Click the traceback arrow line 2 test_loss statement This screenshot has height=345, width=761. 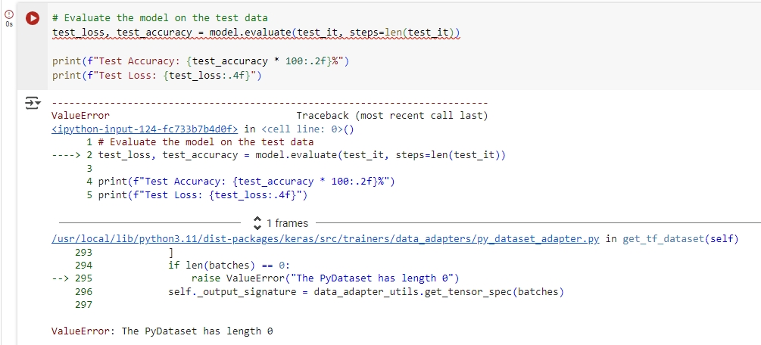(302, 155)
